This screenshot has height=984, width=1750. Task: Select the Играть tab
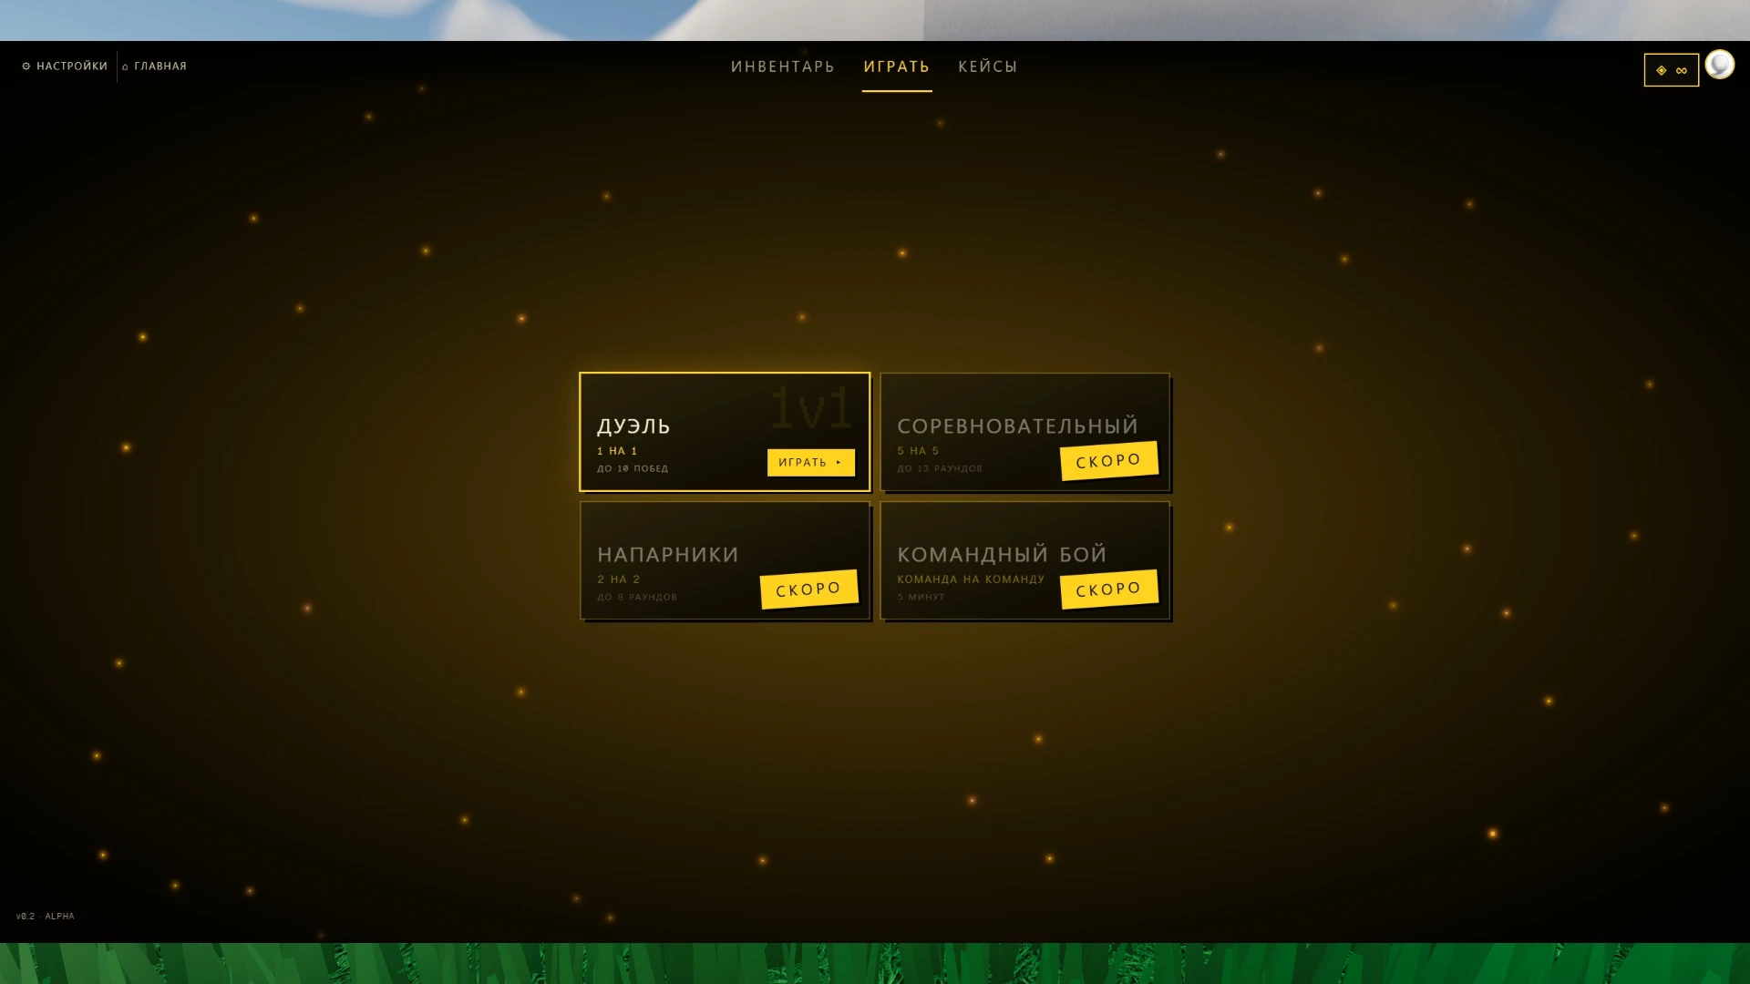coord(897,67)
